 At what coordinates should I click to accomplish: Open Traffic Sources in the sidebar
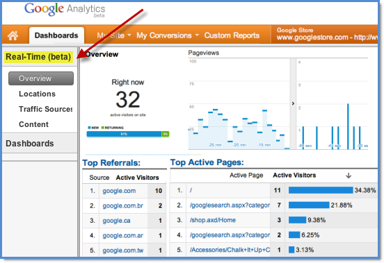point(45,109)
